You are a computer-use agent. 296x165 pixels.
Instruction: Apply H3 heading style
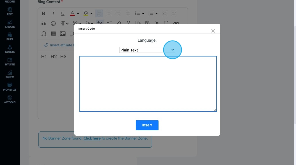pos(63,56)
